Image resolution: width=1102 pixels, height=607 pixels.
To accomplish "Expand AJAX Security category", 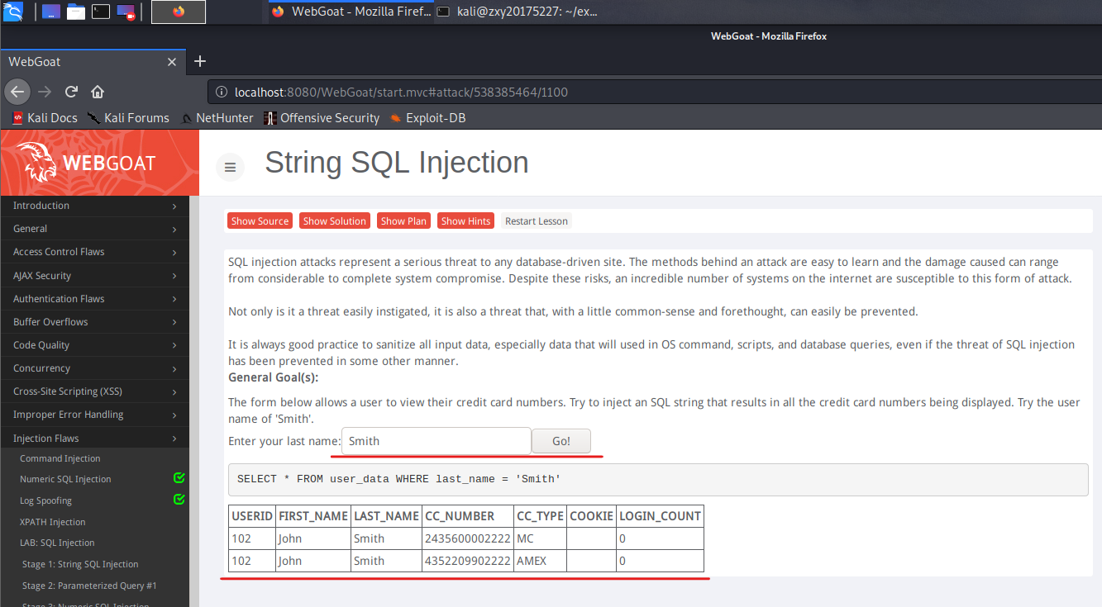I will click(x=94, y=276).
